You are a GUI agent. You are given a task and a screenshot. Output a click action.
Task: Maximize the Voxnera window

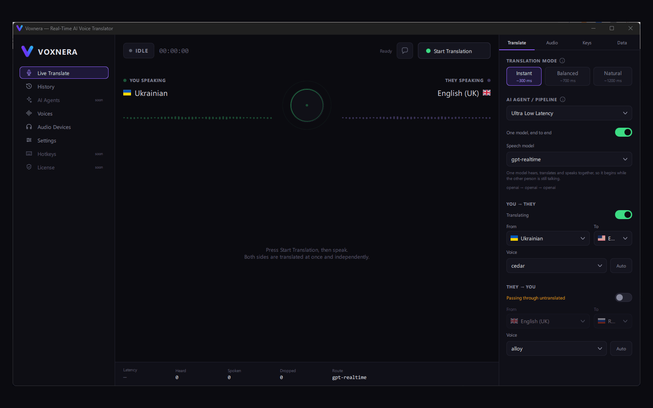pos(611,28)
